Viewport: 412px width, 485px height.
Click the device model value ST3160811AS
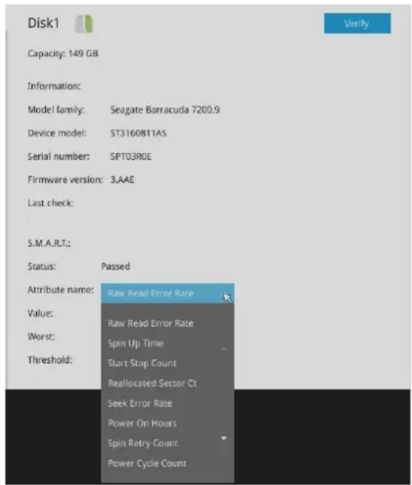(138, 133)
